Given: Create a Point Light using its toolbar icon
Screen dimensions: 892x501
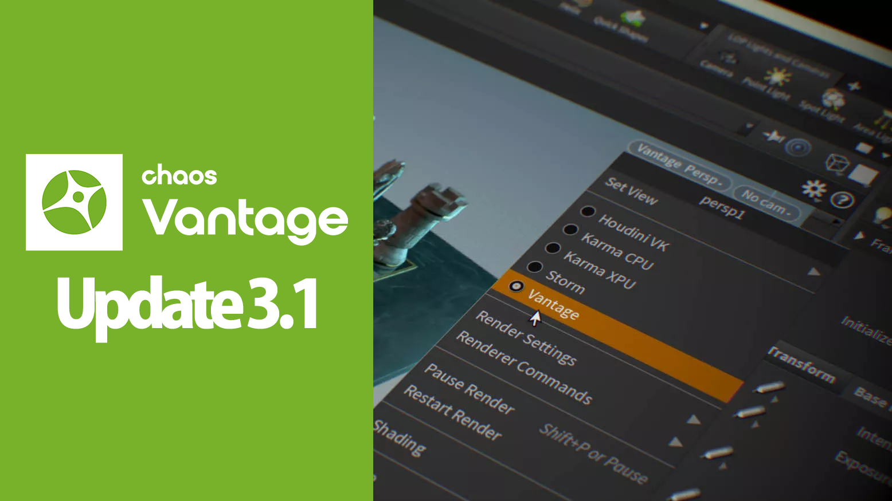Looking at the screenshot, I should pos(776,76).
